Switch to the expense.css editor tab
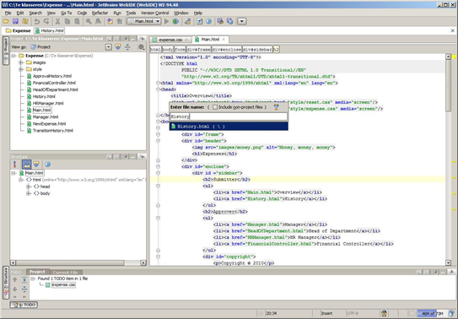Image resolution: width=458 pixels, height=319 pixels. [170, 40]
